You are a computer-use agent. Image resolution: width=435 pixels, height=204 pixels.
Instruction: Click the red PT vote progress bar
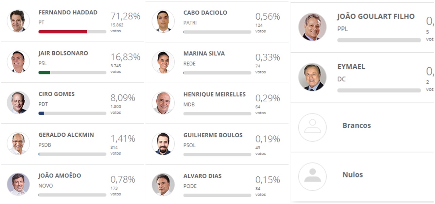[x=63, y=32]
